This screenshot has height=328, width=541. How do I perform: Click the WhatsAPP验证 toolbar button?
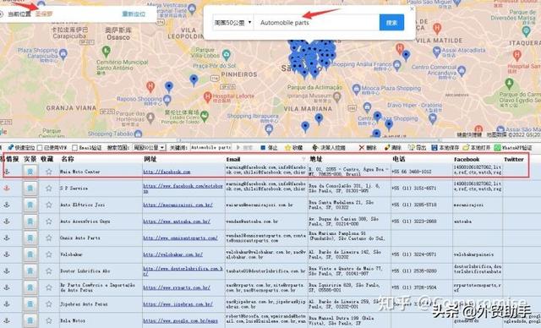pyautogui.click(x=513, y=148)
